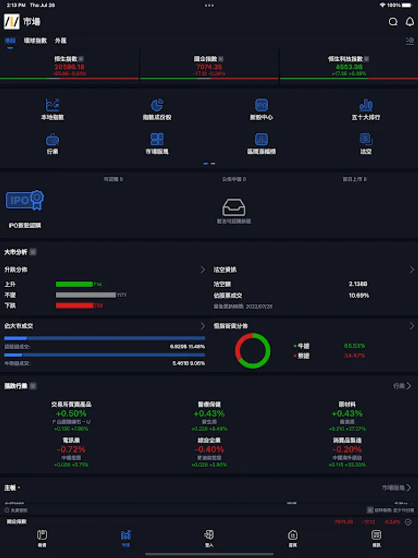Viewport: 418px width, 558px height.
Task: Tap the delay badge next to 大市分析
Action: click(x=33, y=252)
